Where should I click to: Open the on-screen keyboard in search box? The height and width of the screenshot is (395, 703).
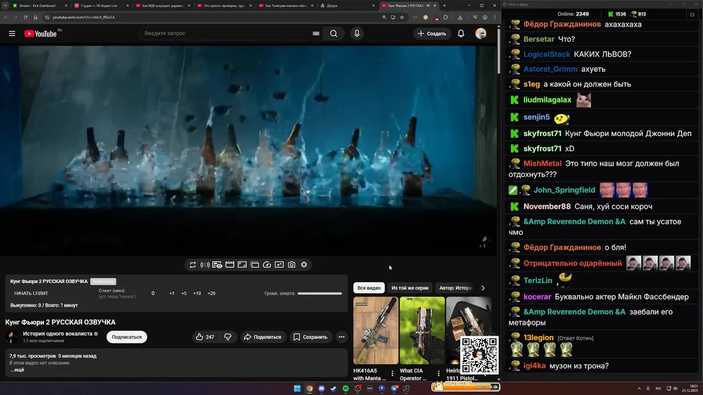coord(316,33)
